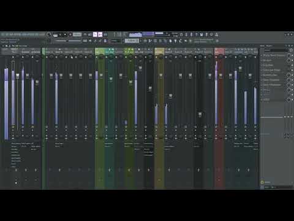Open the menu arrow of the fifth effect slot

coord(262,75)
